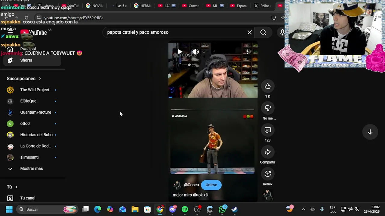The width and height of the screenshot is (385, 216).
Task: Play the Coscu short video
Action: (180, 52)
